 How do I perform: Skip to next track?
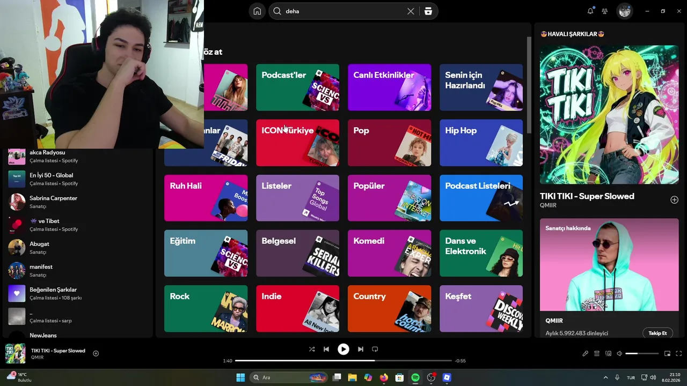(361, 349)
